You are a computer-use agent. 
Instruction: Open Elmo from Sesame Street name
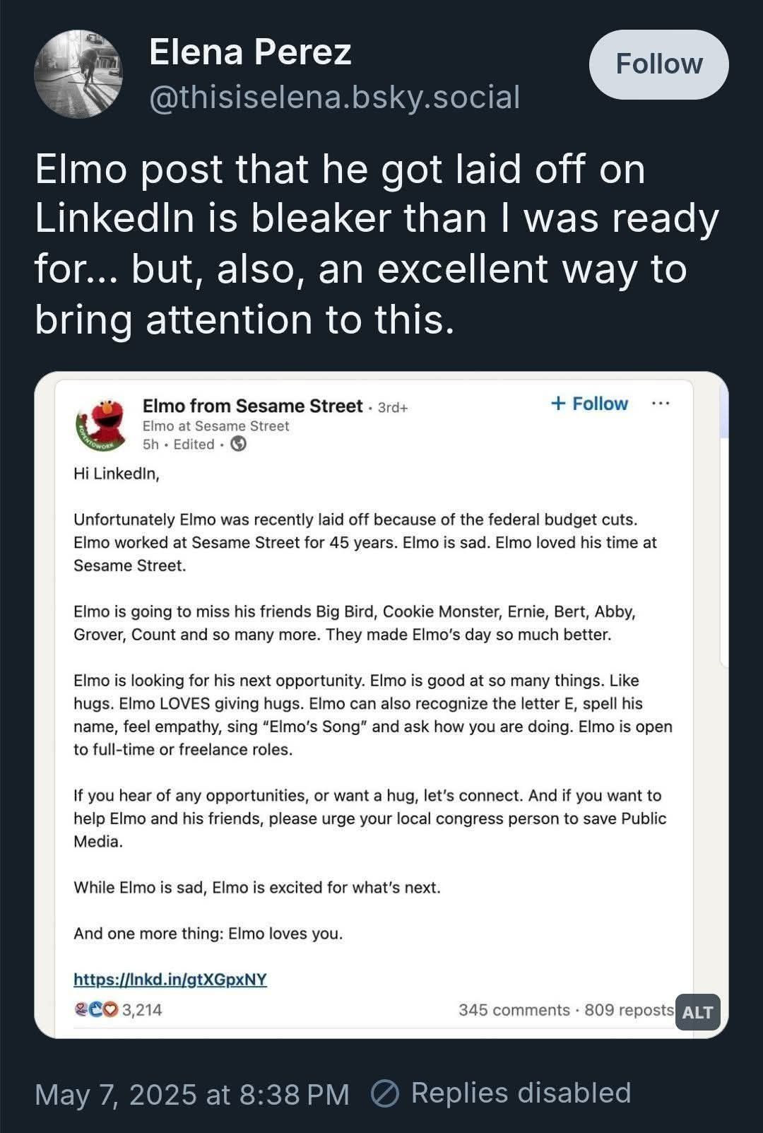(x=252, y=406)
